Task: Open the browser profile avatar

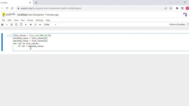Action: tap(187, 8)
